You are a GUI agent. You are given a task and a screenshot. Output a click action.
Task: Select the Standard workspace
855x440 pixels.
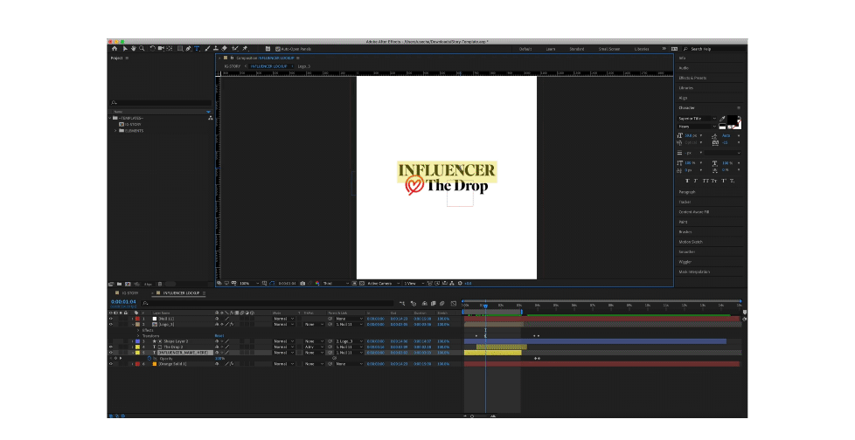click(x=577, y=49)
